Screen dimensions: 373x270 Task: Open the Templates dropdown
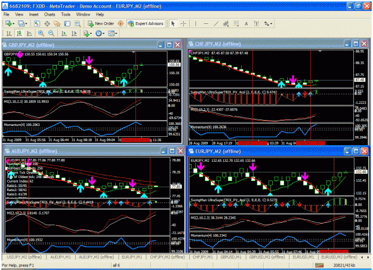pyautogui.click(x=113, y=33)
